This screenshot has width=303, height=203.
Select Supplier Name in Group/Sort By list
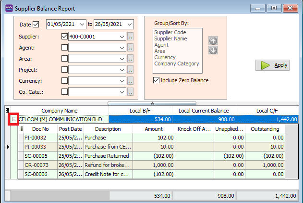pyautogui.click(x=170, y=38)
